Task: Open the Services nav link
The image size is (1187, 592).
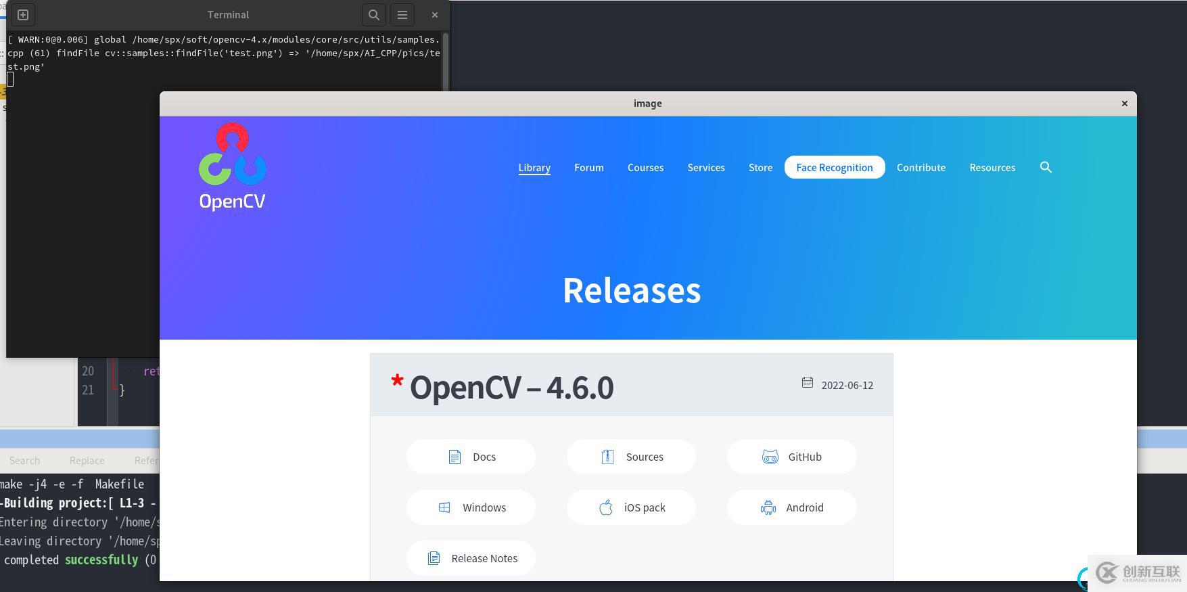Action: 706,168
